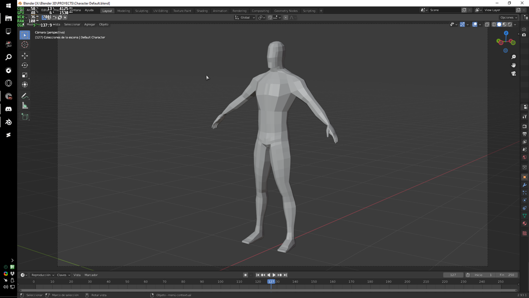Switch viewport to rendered shading mode
This screenshot has height=298, width=529.
[x=509, y=24]
